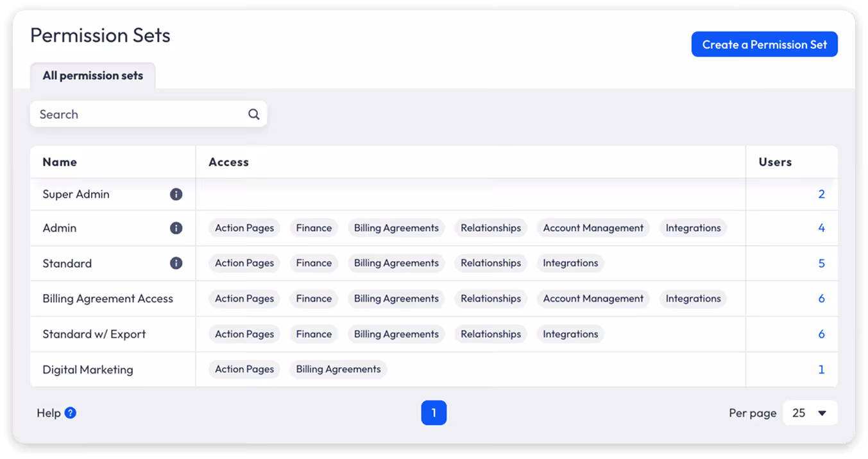This screenshot has width=868, height=459.
Task: Open the Per page dropdown showing 25
Action: [810, 413]
